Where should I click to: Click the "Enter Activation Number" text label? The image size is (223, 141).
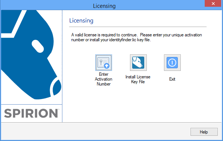103,79
